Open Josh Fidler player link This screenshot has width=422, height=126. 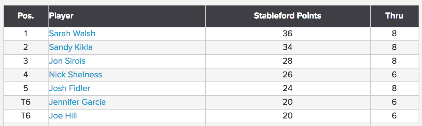(69, 88)
